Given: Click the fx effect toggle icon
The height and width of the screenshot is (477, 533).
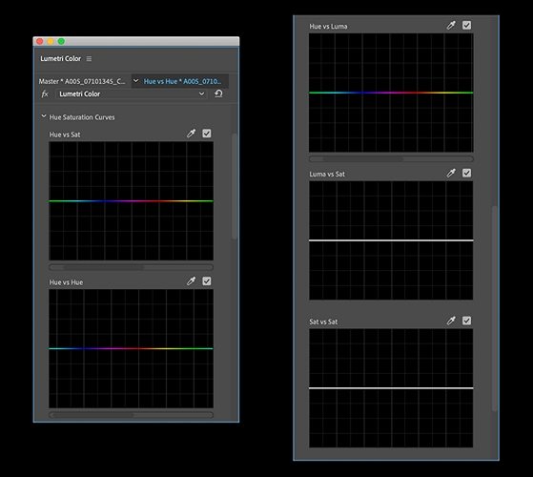Looking at the screenshot, I should (45, 93).
